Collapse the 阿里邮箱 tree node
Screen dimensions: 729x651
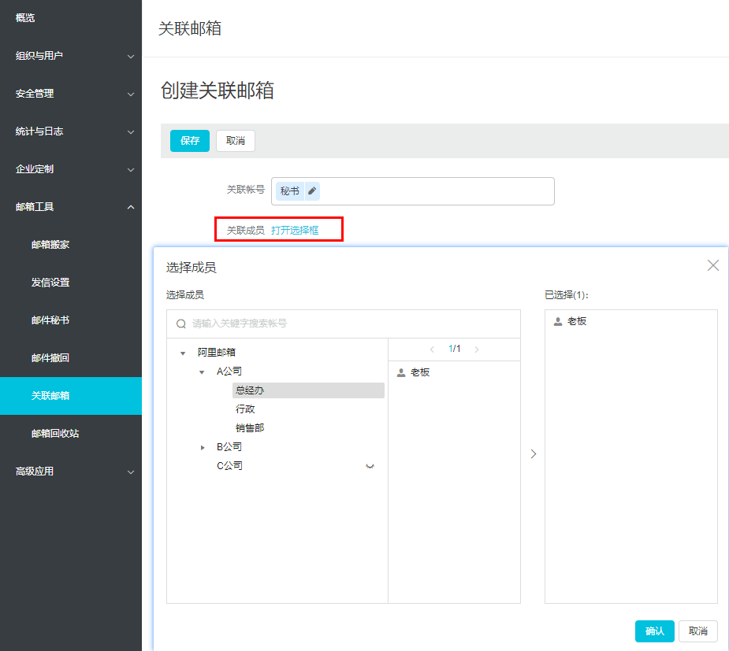pyautogui.click(x=183, y=353)
